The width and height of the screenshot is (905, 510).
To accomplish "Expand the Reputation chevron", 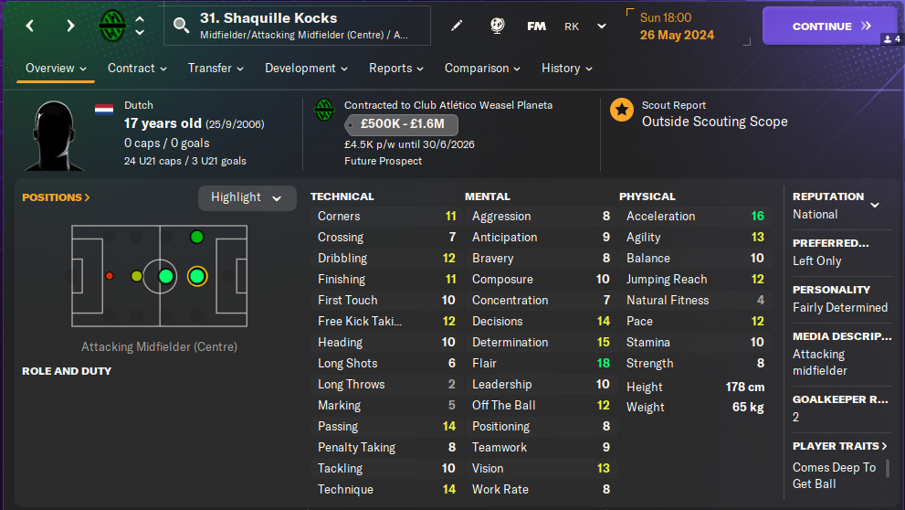I will click(x=875, y=205).
